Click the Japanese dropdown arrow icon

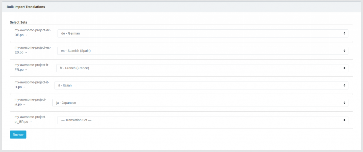(x=344, y=102)
